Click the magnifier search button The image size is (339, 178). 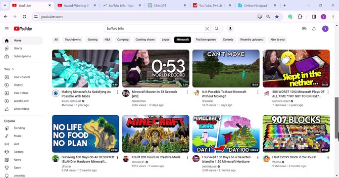pos(217,29)
